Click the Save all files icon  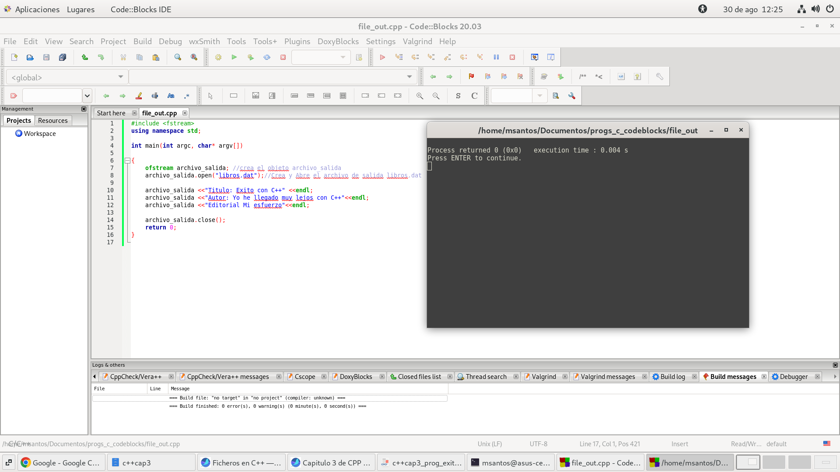pos(63,57)
